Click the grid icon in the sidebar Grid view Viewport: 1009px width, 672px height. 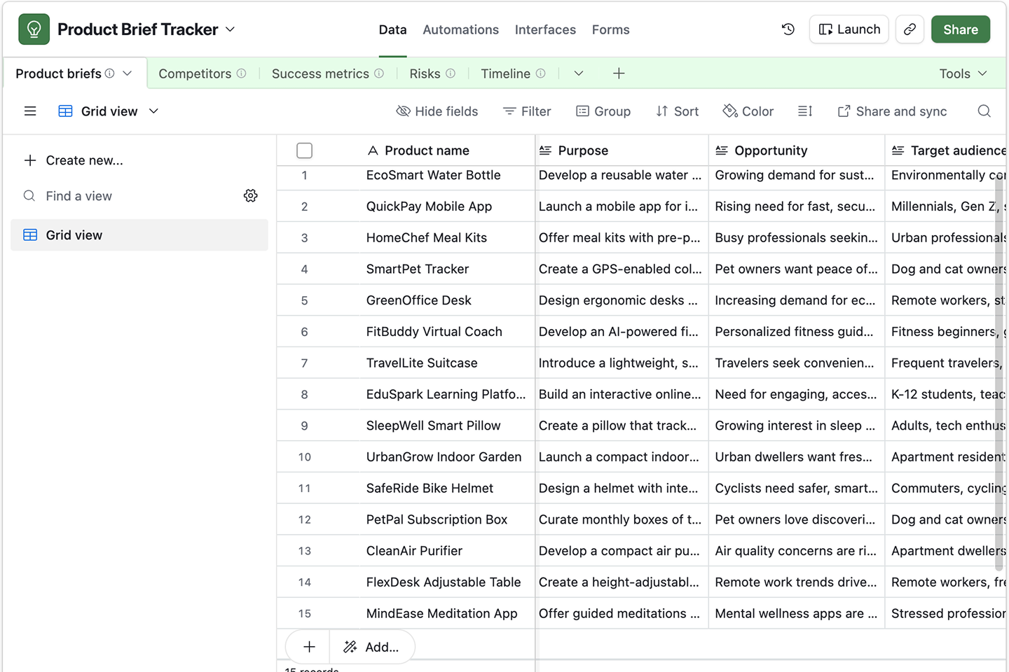tap(30, 235)
